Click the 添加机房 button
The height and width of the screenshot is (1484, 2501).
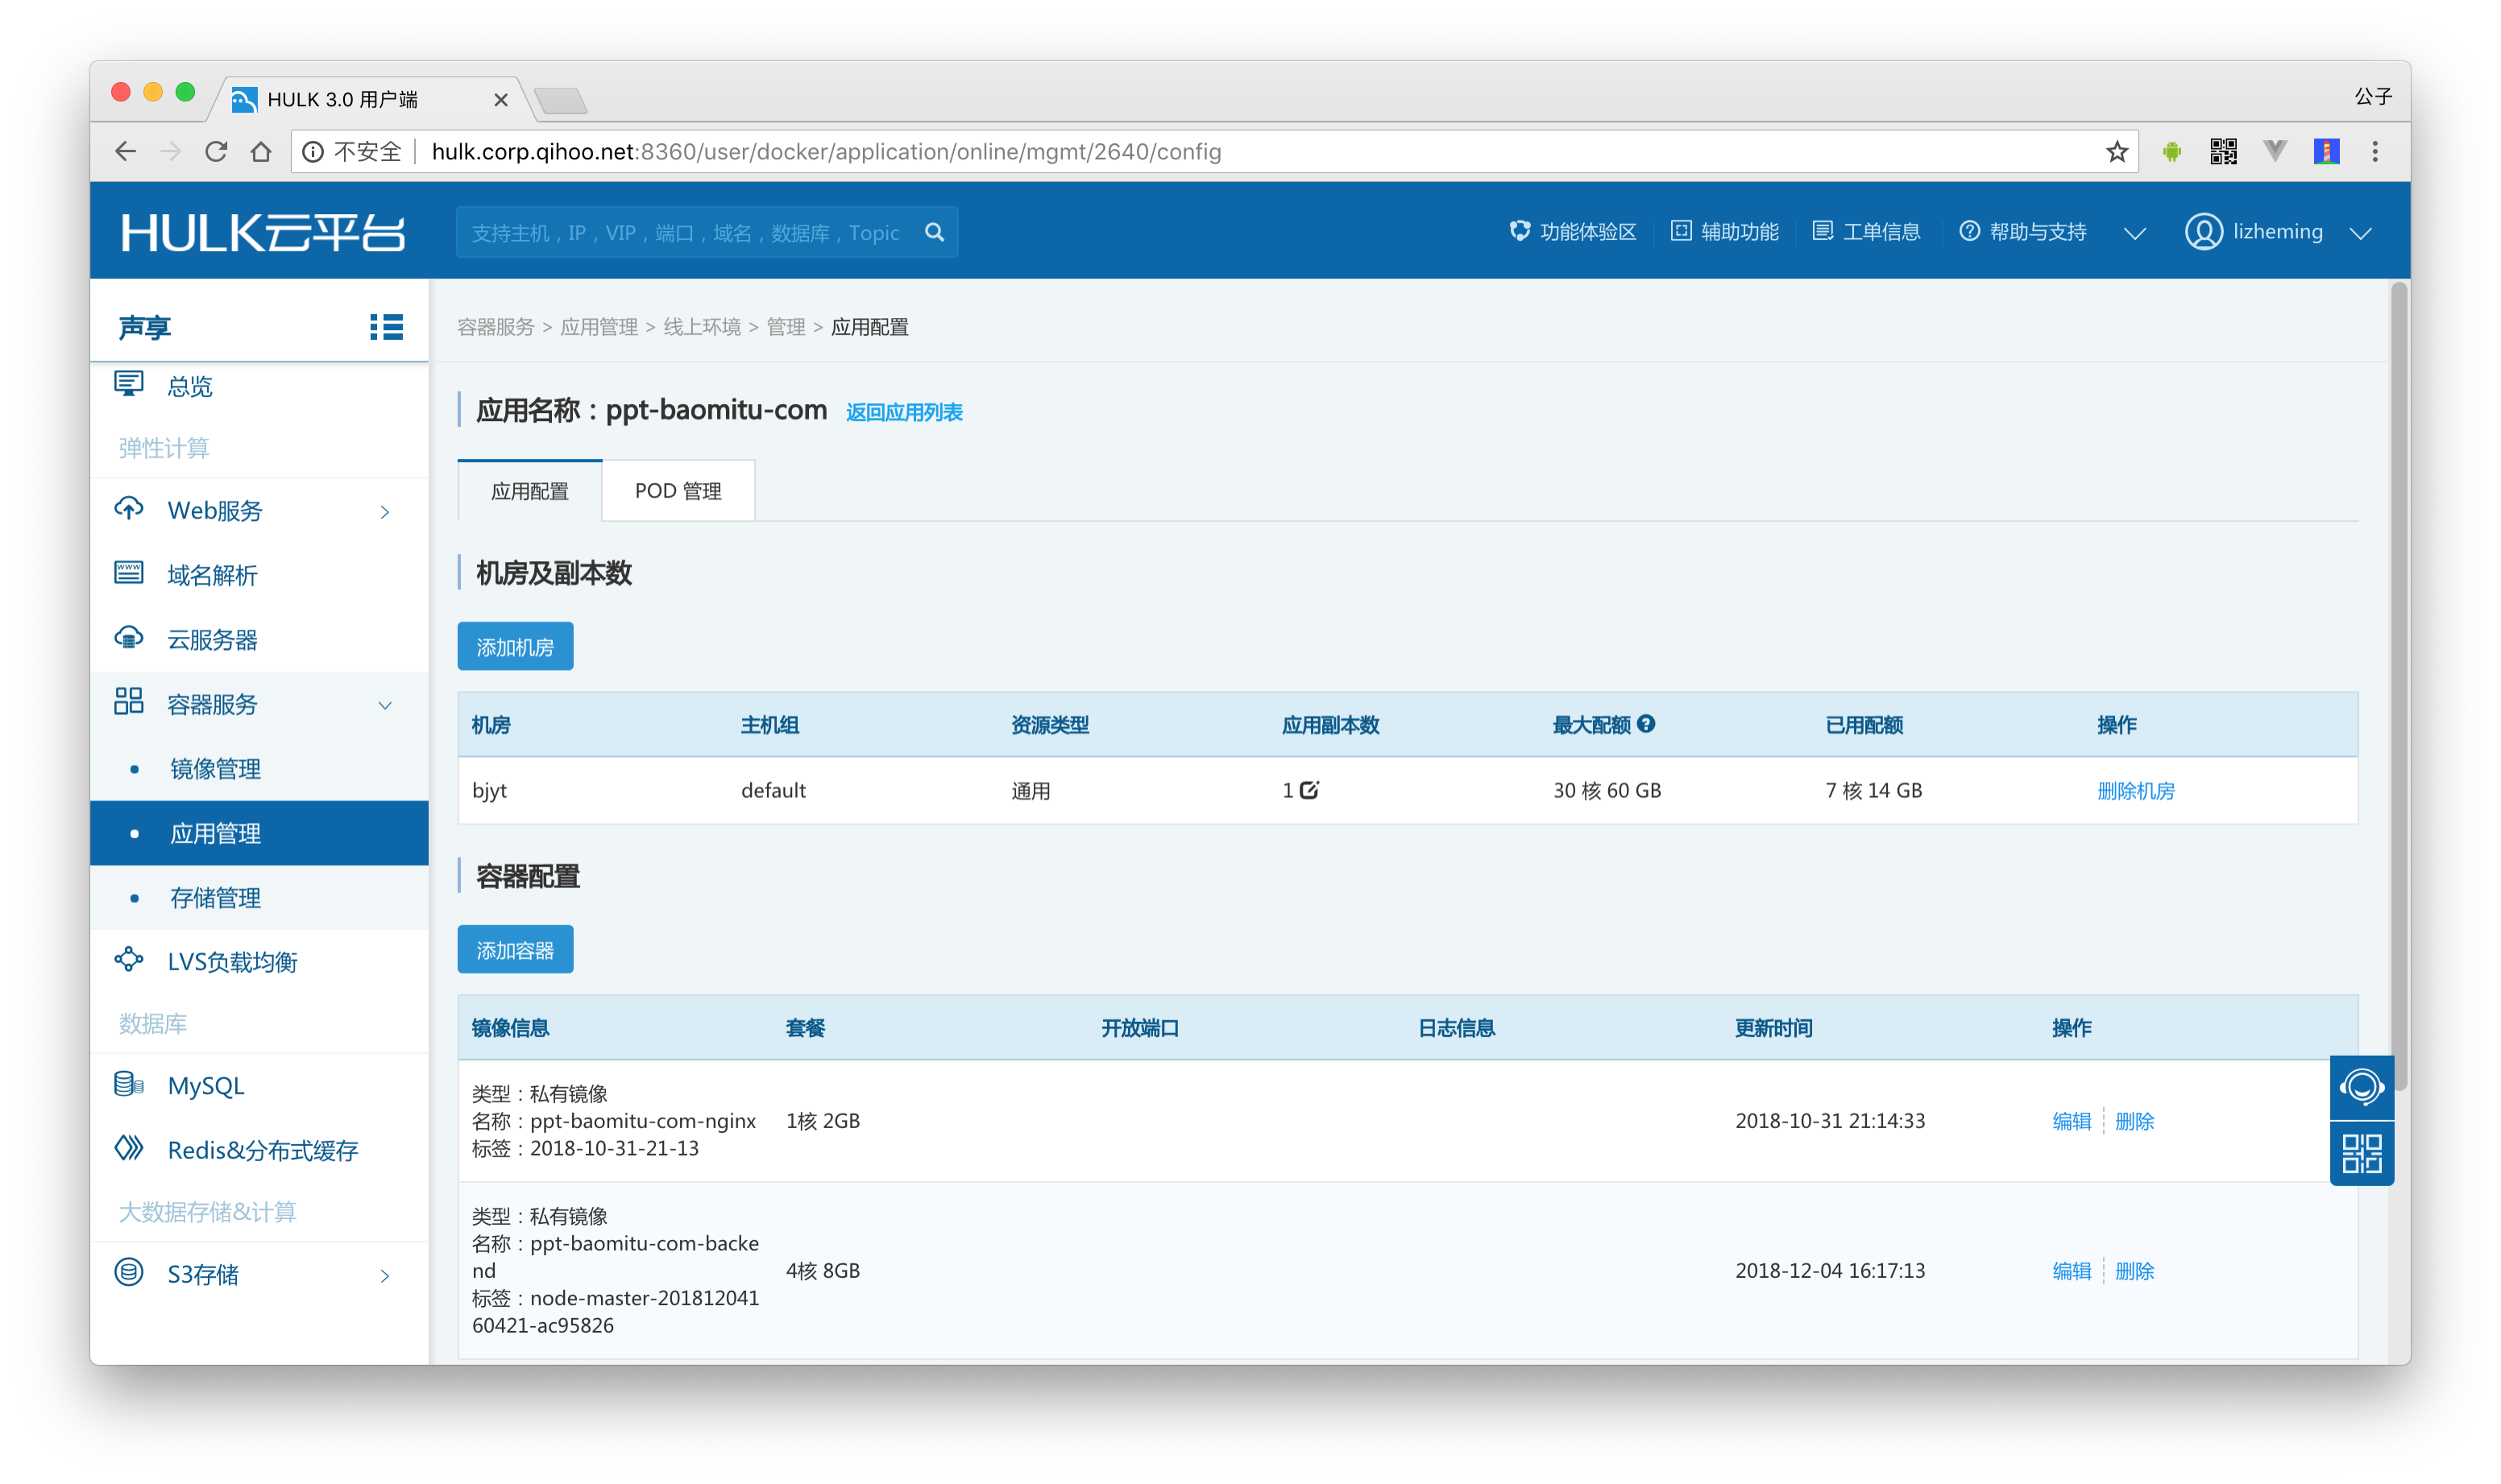[514, 647]
